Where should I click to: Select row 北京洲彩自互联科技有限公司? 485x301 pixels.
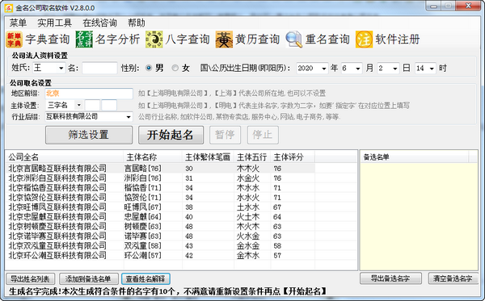(160, 178)
